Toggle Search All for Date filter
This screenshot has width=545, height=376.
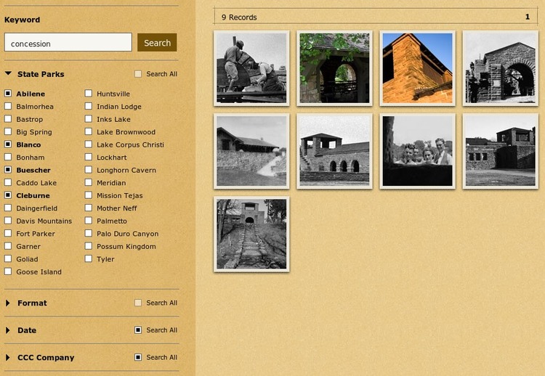(138, 330)
